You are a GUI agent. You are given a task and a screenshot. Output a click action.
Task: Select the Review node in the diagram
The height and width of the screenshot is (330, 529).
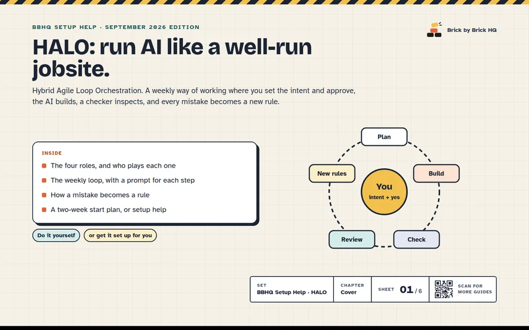[x=352, y=239]
